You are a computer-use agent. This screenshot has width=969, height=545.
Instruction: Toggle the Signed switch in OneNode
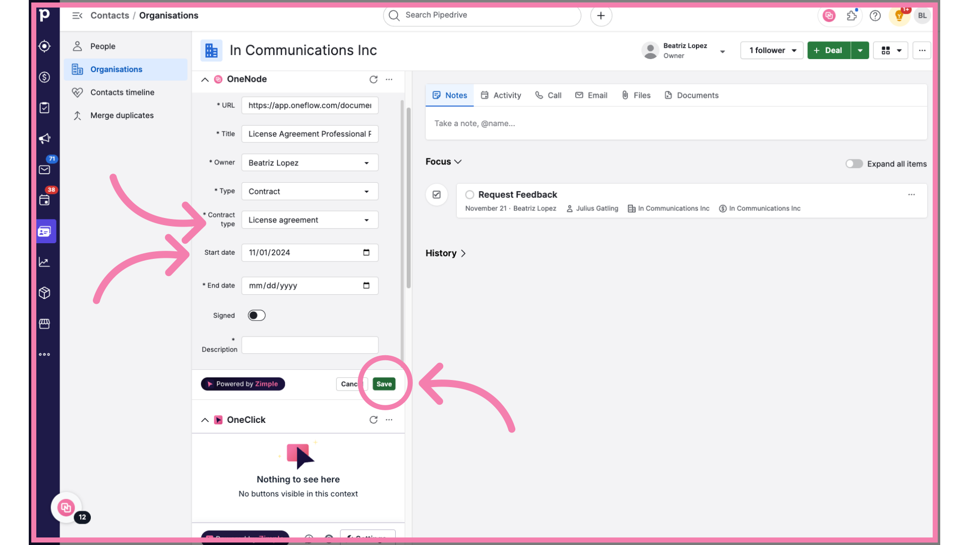pyautogui.click(x=256, y=315)
